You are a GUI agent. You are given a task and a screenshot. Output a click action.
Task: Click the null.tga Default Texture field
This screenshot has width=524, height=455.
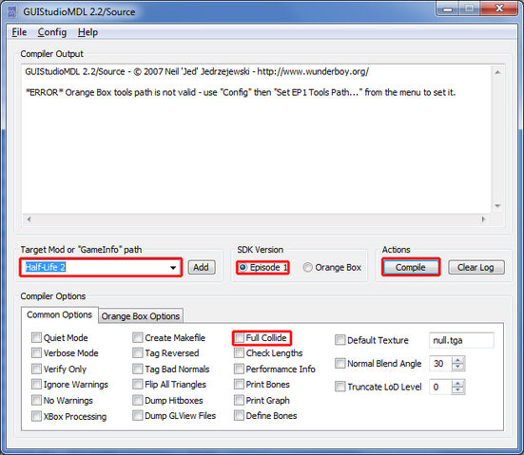461,340
